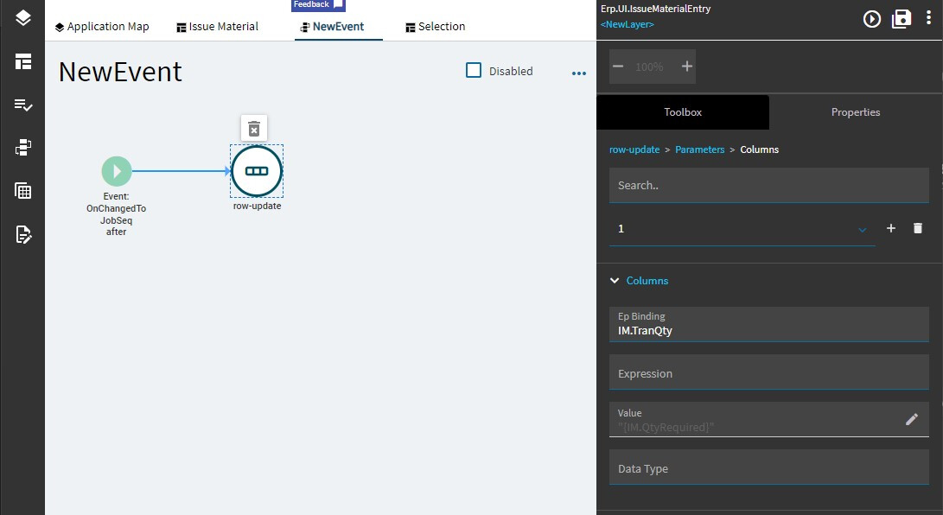Save the layer with the save icon
Image resolution: width=943 pixels, height=515 pixels.
(902, 19)
